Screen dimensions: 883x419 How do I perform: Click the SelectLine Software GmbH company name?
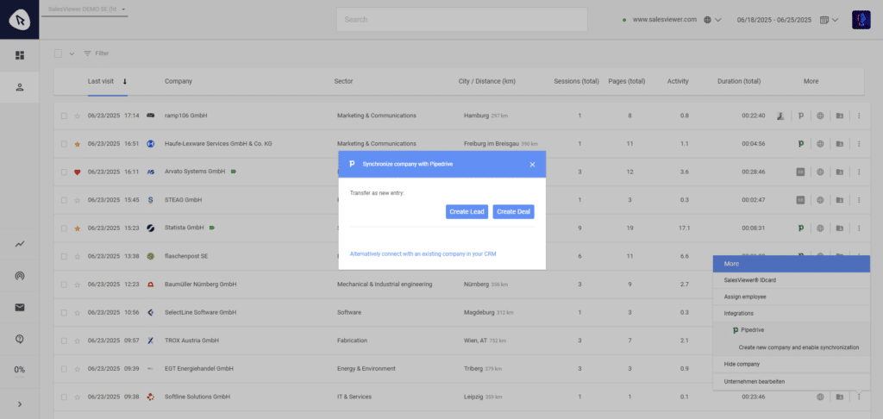click(x=200, y=313)
